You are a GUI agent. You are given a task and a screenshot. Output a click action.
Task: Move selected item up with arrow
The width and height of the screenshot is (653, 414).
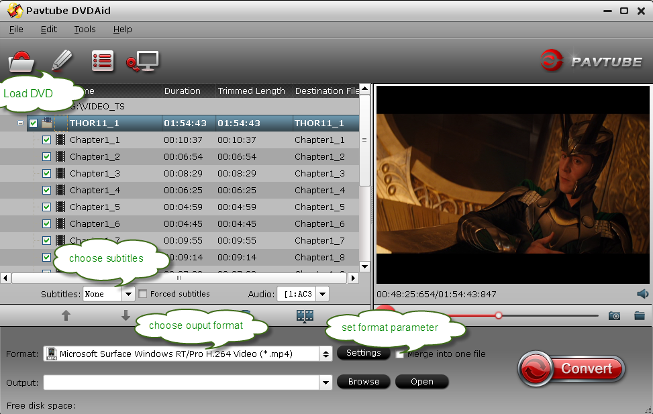pyautogui.click(x=66, y=315)
